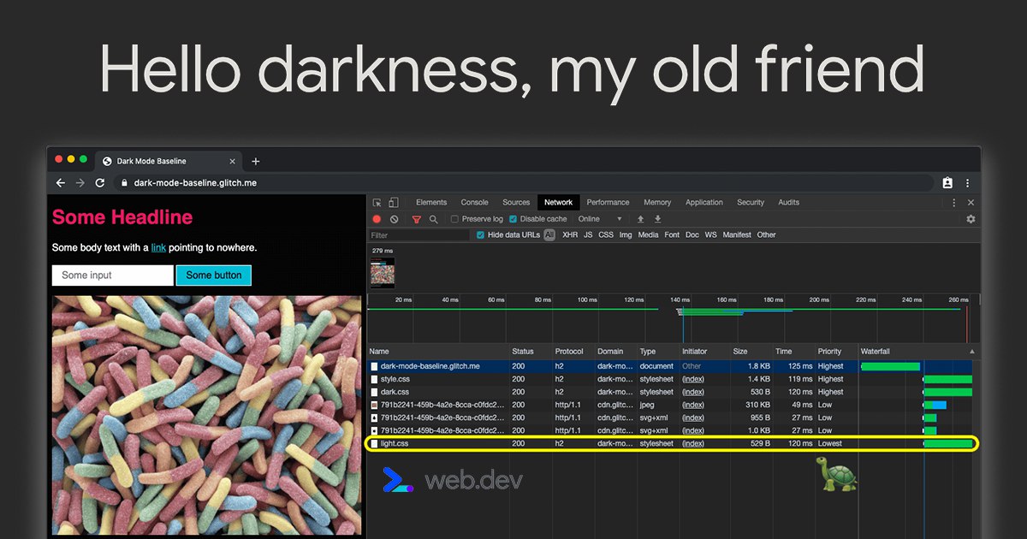Switch to the Performance tab
Screen dimensions: 1027x539
(608, 203)
